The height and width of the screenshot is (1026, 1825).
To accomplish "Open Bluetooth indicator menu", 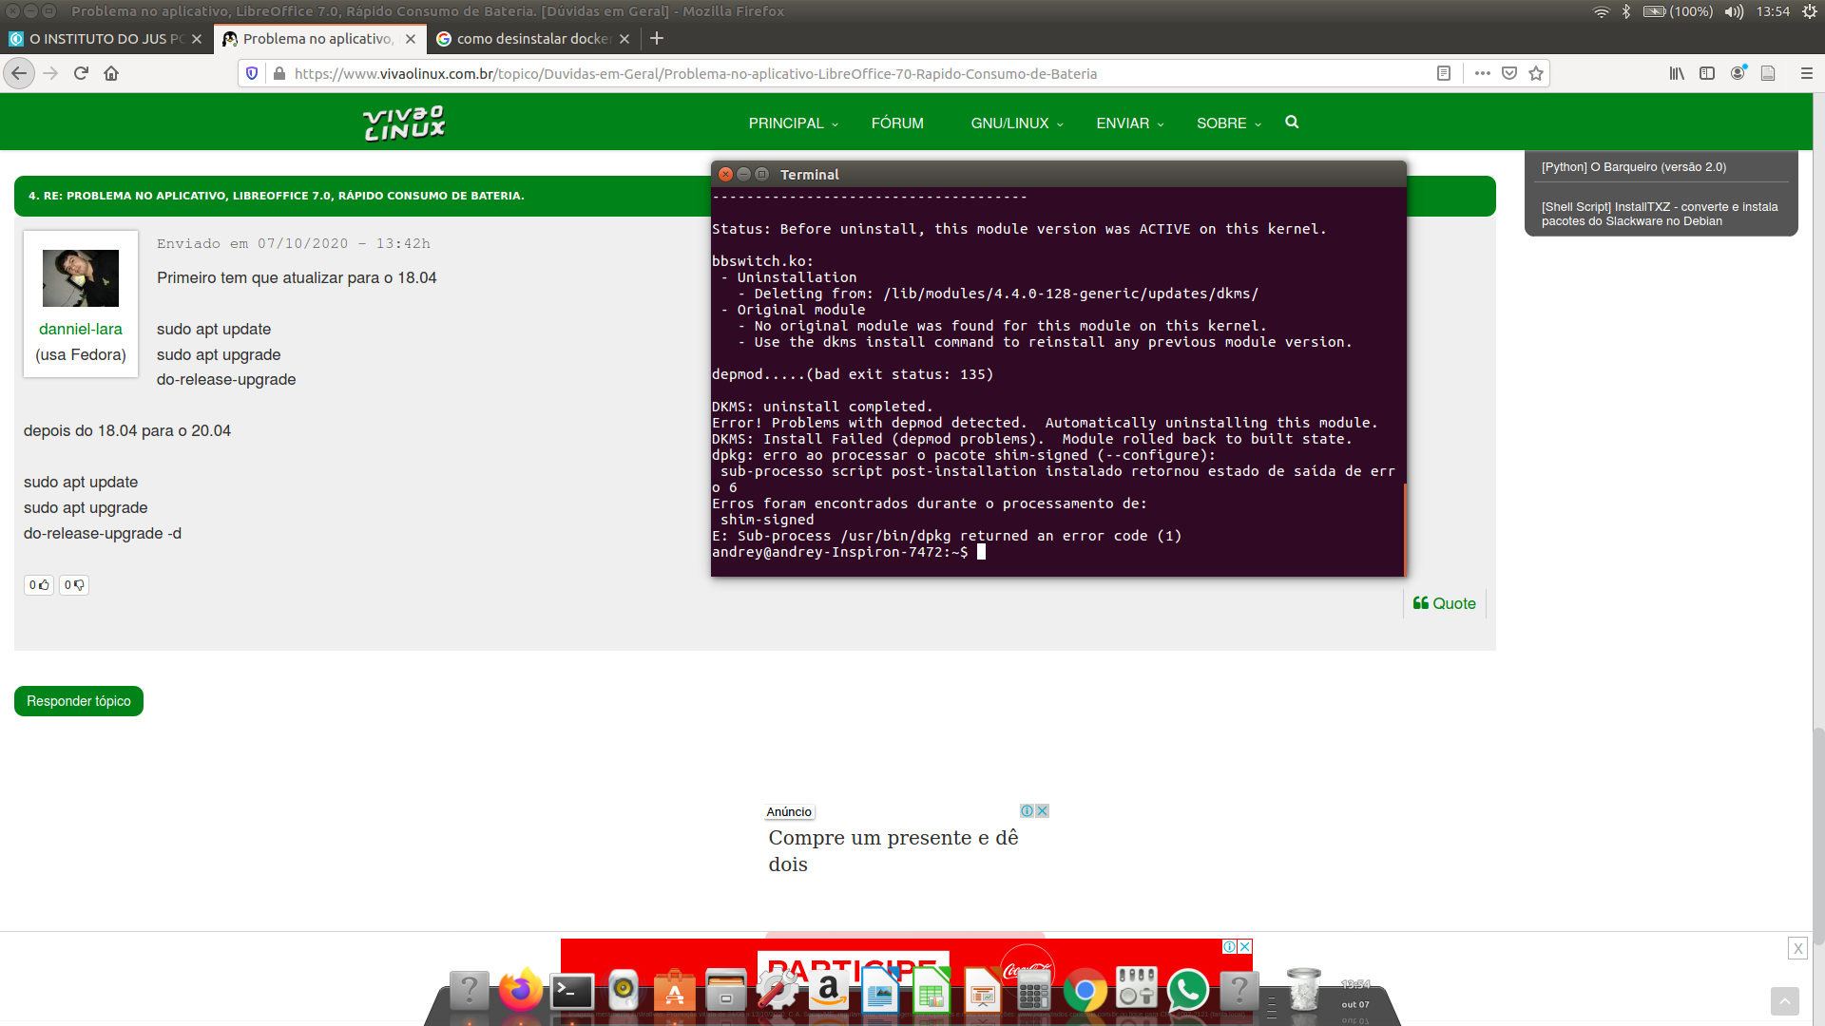I will tap(1626, 11).
